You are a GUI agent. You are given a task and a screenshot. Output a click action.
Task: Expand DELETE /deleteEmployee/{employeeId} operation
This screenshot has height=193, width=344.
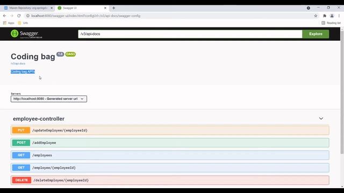coord(170,180)
